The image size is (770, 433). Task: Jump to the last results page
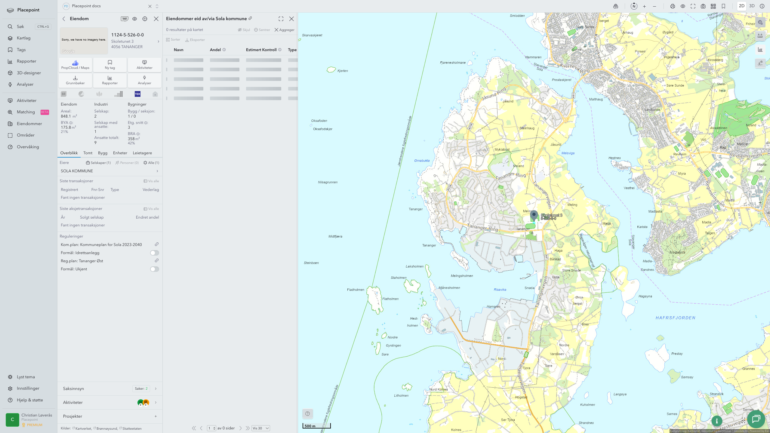248,428
